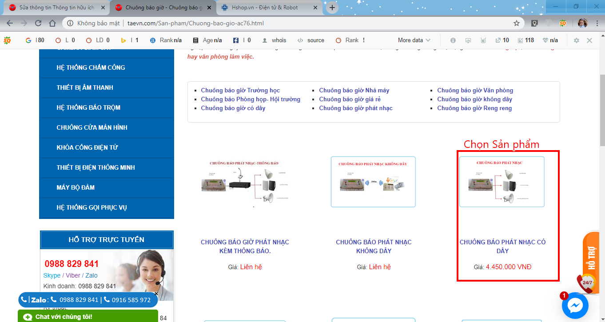Open Hệ thống báo trộm menu
Image resolution: width=605 pixels, height=322 pixels.
tap(106, 107)
